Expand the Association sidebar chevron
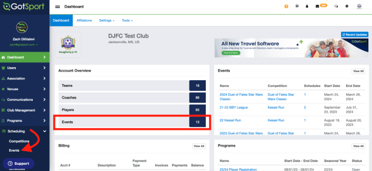 coord(45,78)
